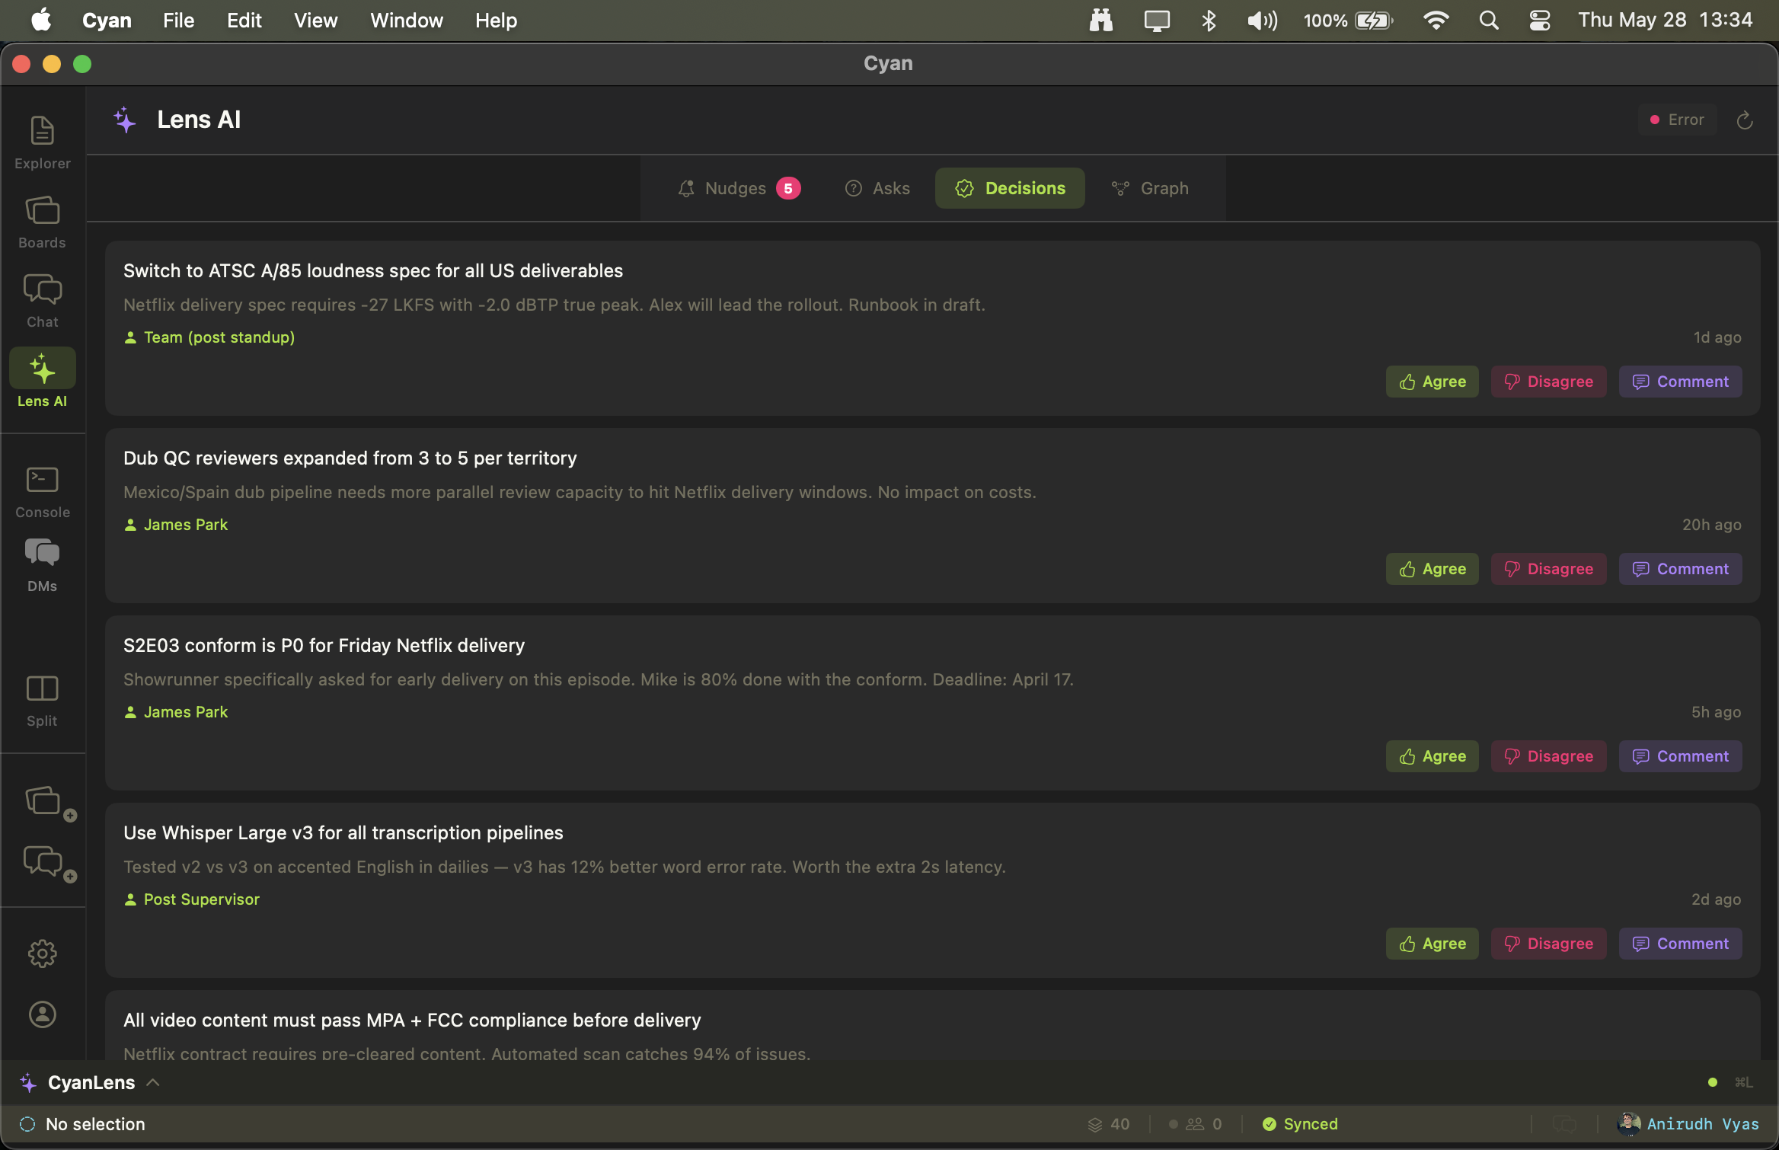1779x1150 pixels.
Task: Open the Bluetooth menu bar icon
Action: (1209, 21)
